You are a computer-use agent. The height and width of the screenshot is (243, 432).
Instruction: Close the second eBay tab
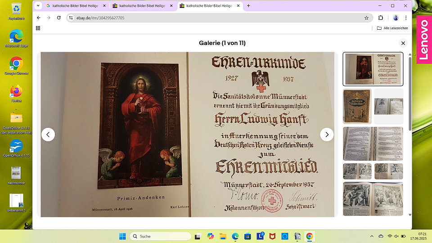[171, 5]
